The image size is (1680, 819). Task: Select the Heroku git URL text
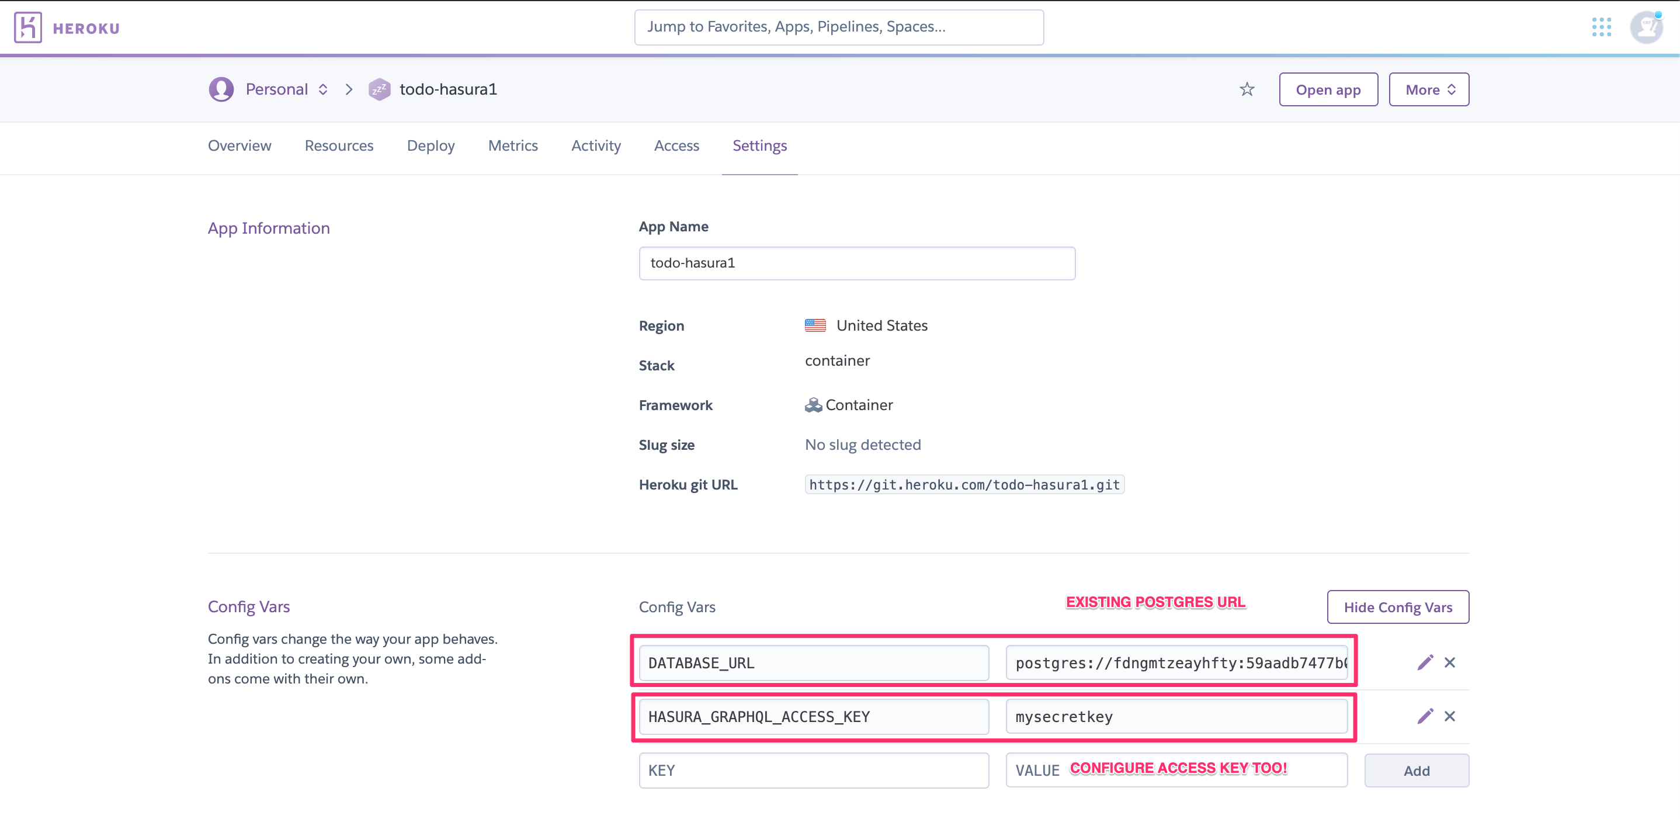[x=964, y=484]
